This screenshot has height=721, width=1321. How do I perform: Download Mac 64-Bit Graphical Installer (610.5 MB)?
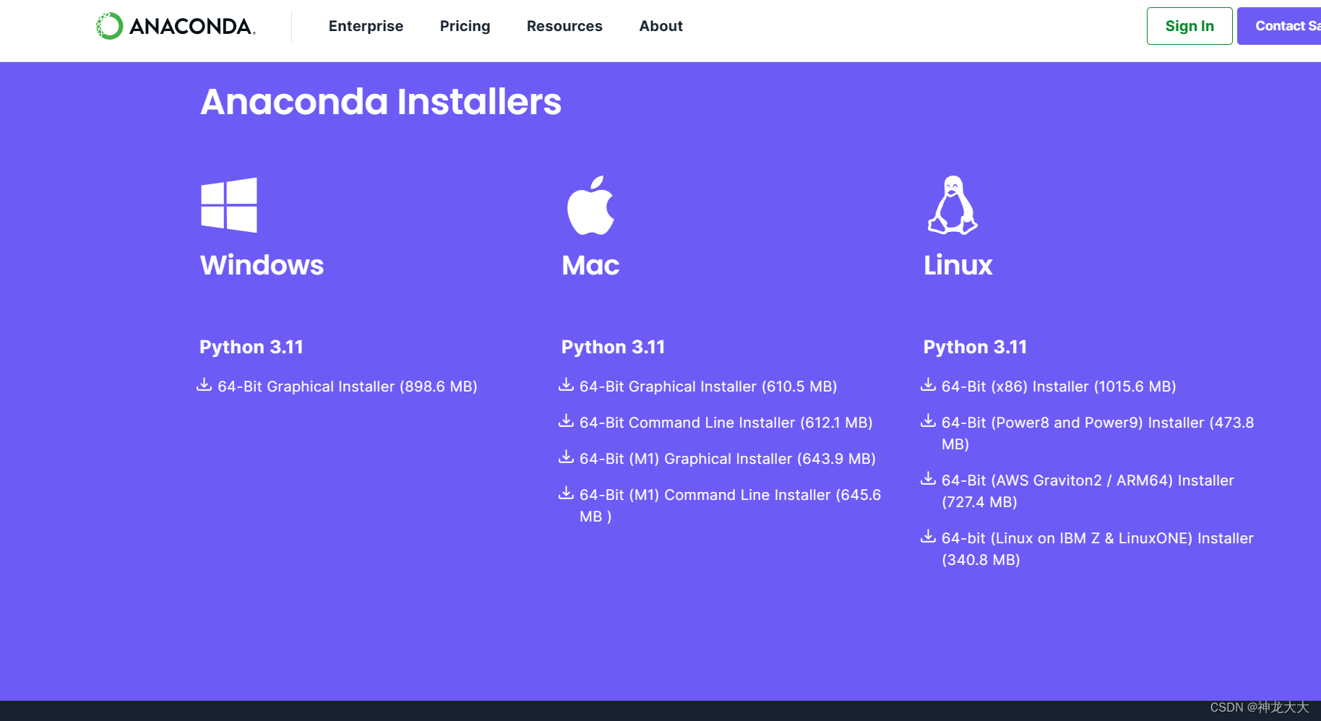[708, 387]
